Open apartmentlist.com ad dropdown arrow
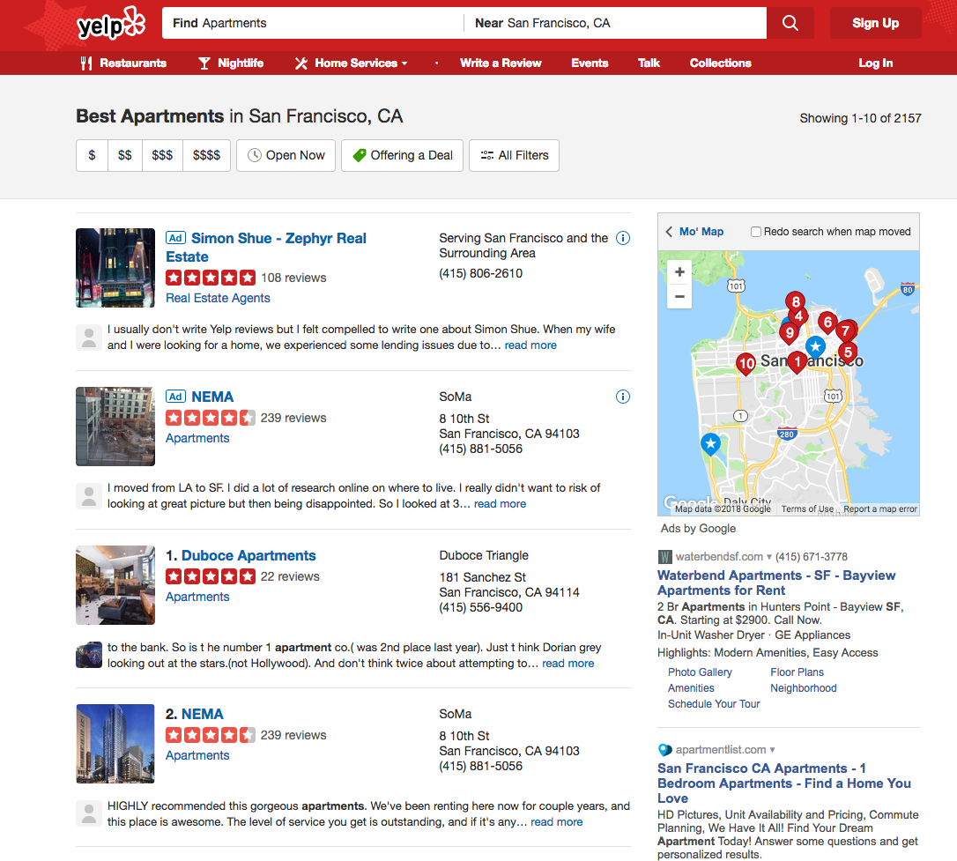 click(x=772, y=749)
